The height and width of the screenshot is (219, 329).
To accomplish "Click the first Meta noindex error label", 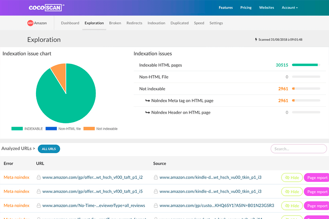I will pyautogui.click(x=16, y=177).
